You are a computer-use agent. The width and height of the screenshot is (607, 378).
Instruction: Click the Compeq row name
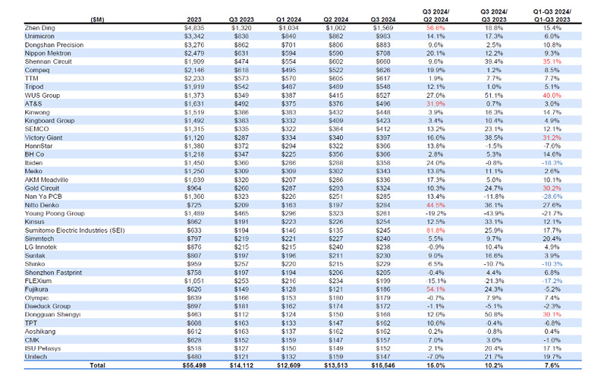click(x=37, y=70)
